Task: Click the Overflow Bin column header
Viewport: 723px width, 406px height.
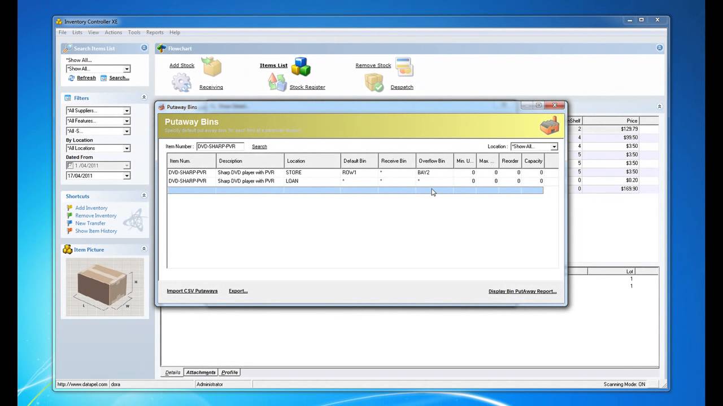Action: point(434,161)
